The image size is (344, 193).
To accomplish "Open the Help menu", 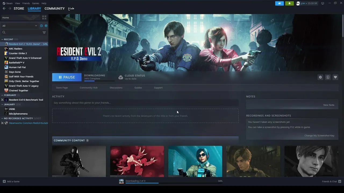I will pos(44,3).
